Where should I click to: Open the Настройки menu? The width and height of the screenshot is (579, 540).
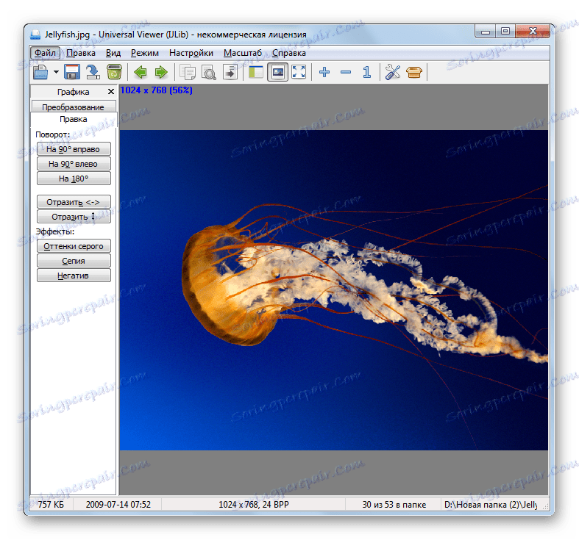pos(191,53)
